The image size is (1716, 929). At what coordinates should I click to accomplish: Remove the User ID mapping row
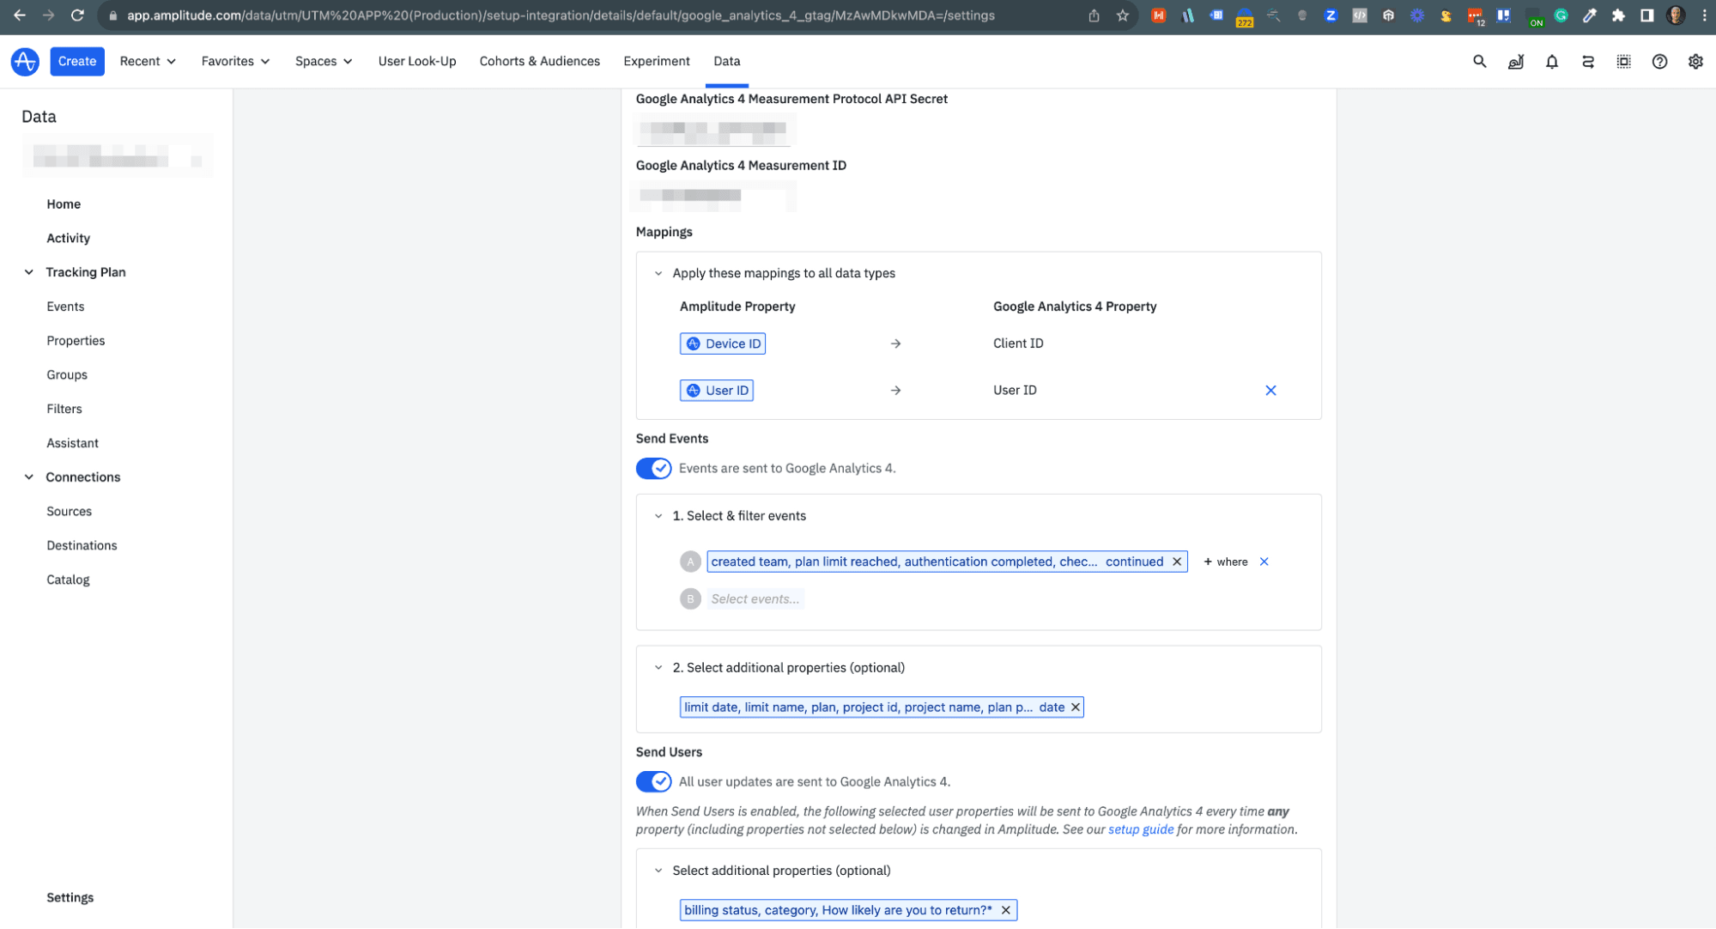[1270, 390]
